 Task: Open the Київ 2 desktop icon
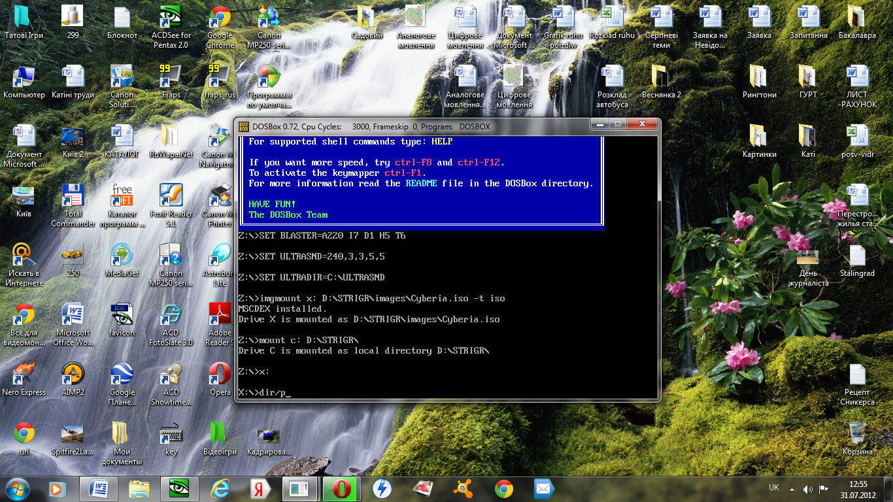tap(73, 142)
